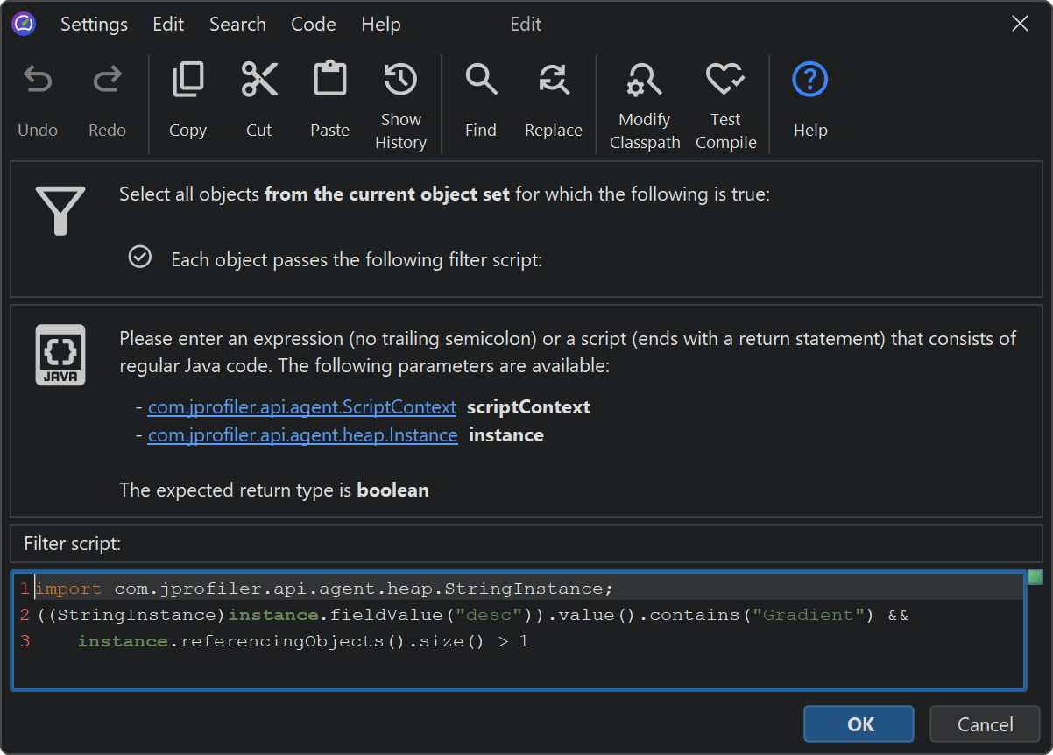Open the heap.Instance documentation link
The image size is (1053, 755).
(302, 435)
